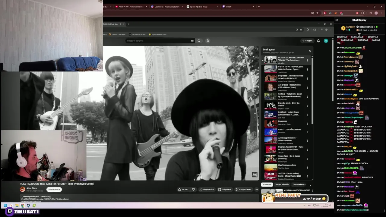Dislike the CRASH video
The width and height of the screenshot is (386, 217).
point(193,190)
